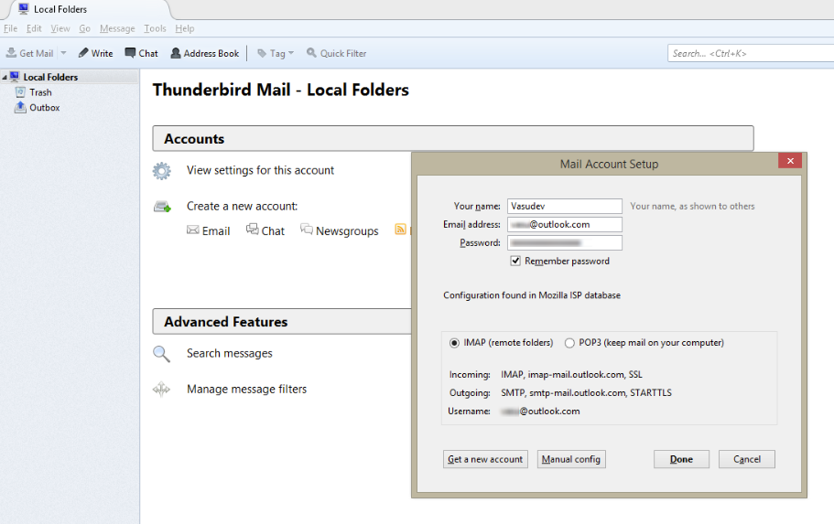
Task: Create a new Newsgroups account
Action: [340, 230]
